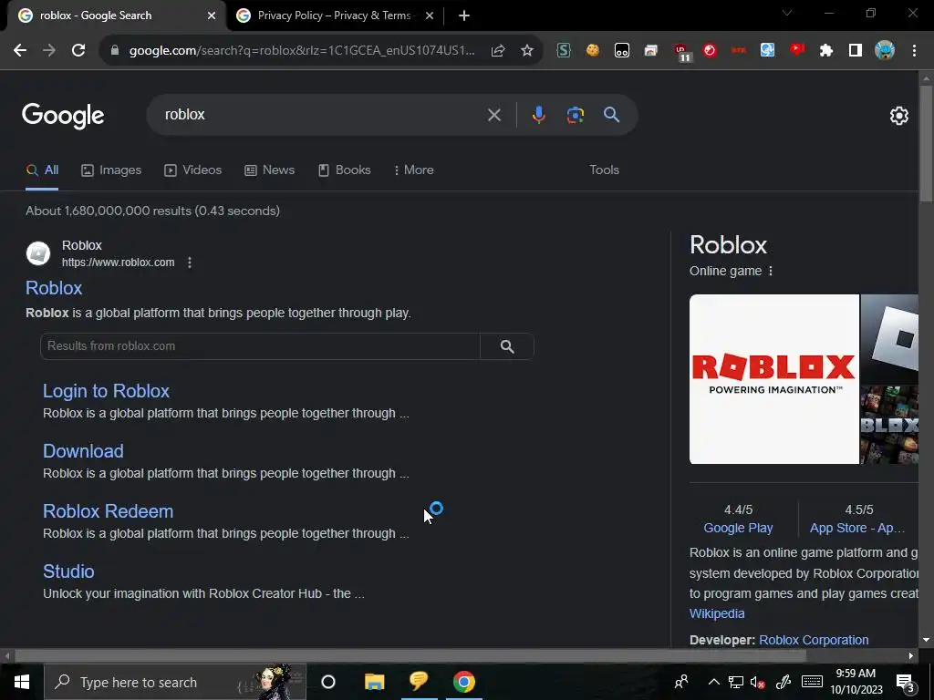
Task: Switch to the News tab
Action: 270,170
